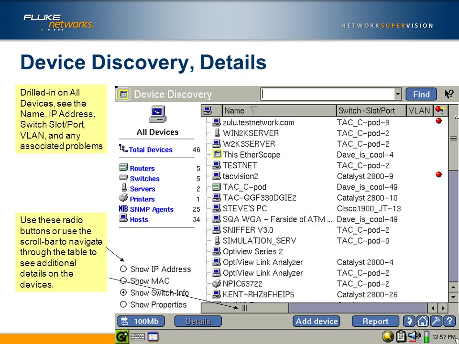Screen dimensions: 459x344
Task: Click the clipboard tray icon
Action: tap(401, 336)
